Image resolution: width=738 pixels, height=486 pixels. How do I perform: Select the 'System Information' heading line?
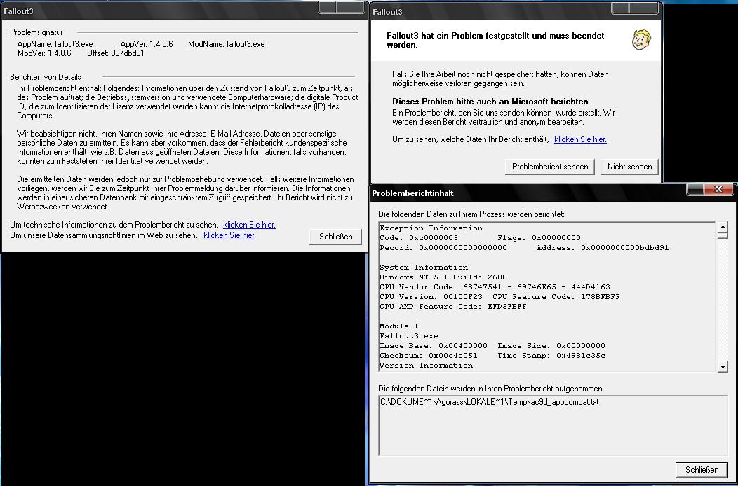click(424, 268)
